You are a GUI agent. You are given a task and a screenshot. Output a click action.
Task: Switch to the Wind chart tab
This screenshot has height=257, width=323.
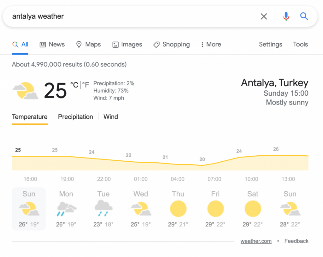click(x=111, y=117)
